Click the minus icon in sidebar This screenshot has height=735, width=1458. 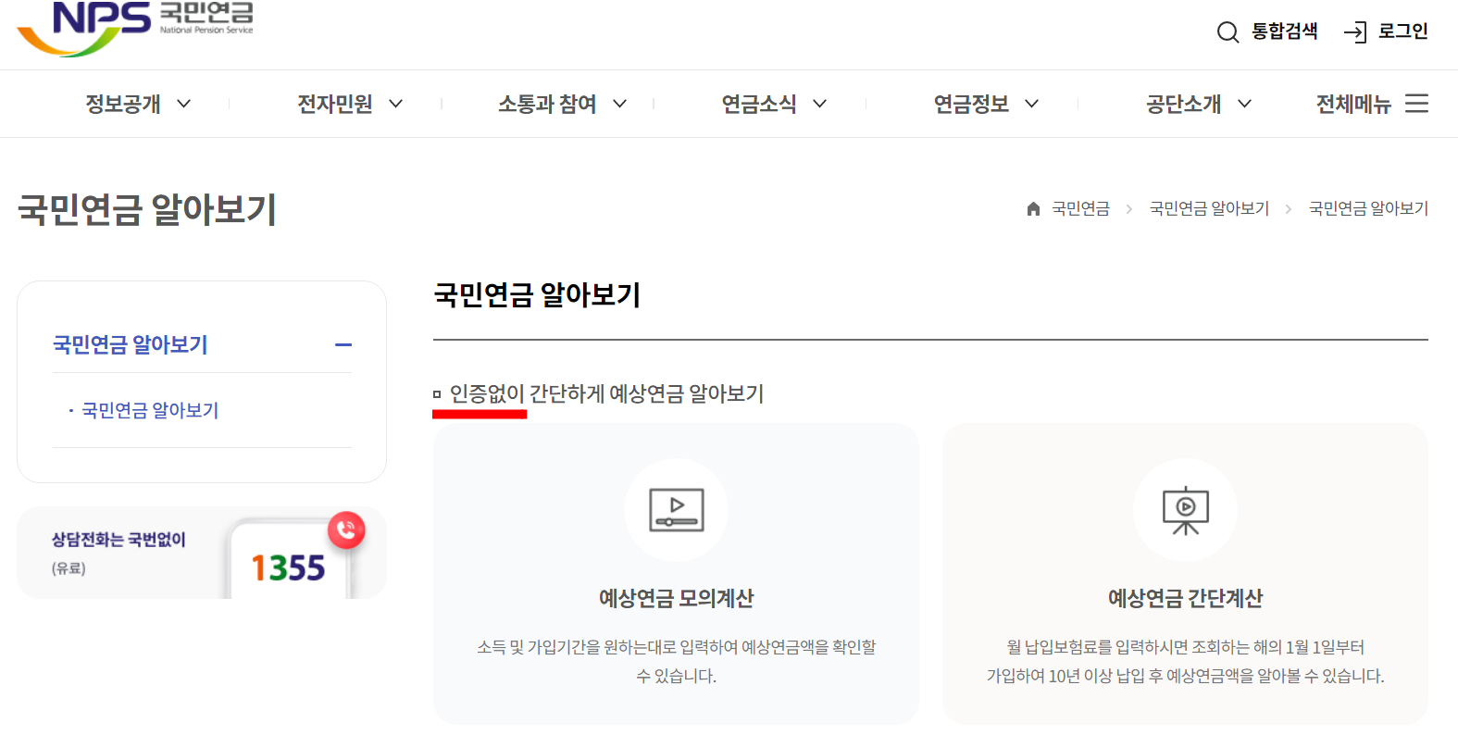click(x=343, y=345)
